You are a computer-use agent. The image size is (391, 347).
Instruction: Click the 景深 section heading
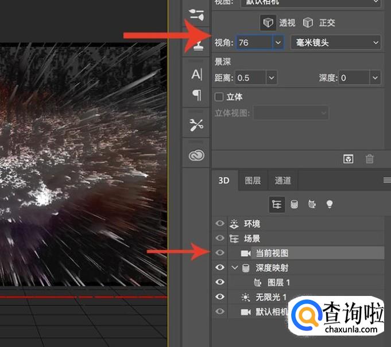223,61
